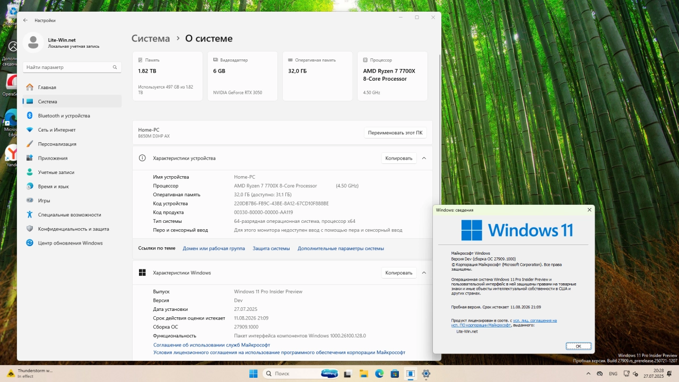Open Центр обновления Windows page
Image resolution: width=679 pixels, height=382 pixels.
point(72,243)
